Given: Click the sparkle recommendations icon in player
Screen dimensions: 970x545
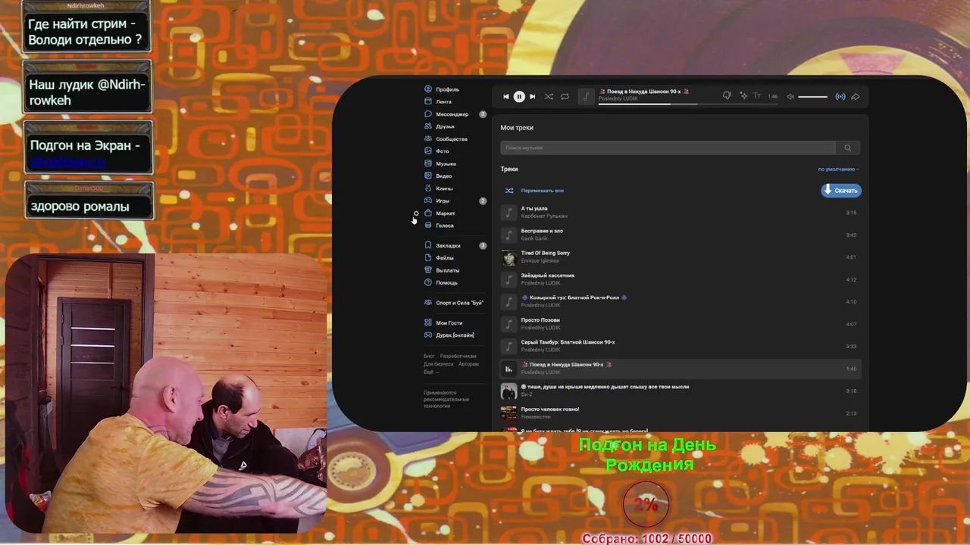Looking at the screenshot, I should click(743, 96).
